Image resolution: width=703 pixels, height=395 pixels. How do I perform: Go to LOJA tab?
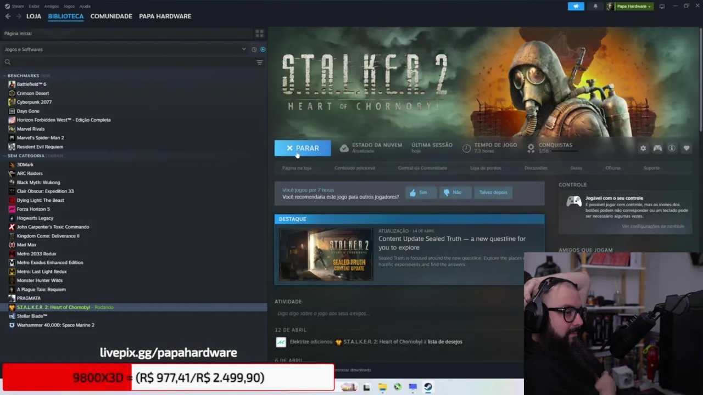34,16
